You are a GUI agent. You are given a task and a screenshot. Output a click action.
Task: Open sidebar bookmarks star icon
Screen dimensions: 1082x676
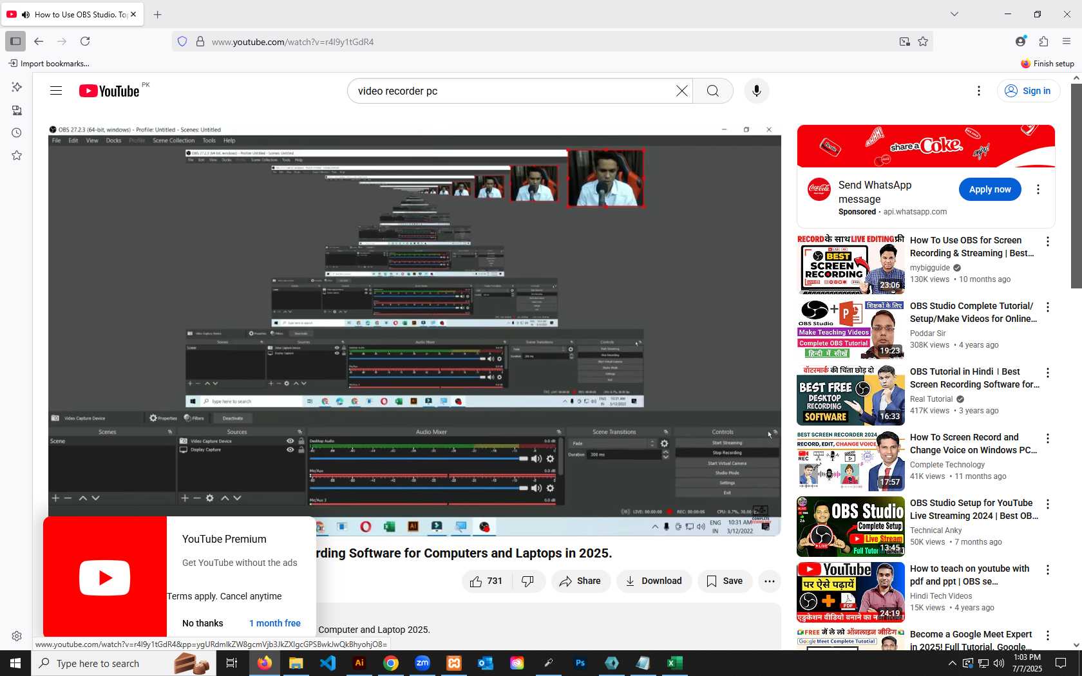17,155
